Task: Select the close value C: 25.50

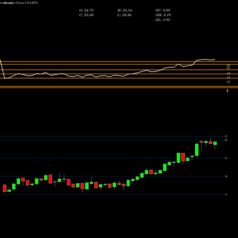Action: pyautogui.click(x=86, y=15)
